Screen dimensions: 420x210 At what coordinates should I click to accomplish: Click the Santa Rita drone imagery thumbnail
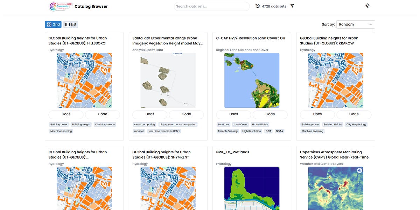point(168,80)
